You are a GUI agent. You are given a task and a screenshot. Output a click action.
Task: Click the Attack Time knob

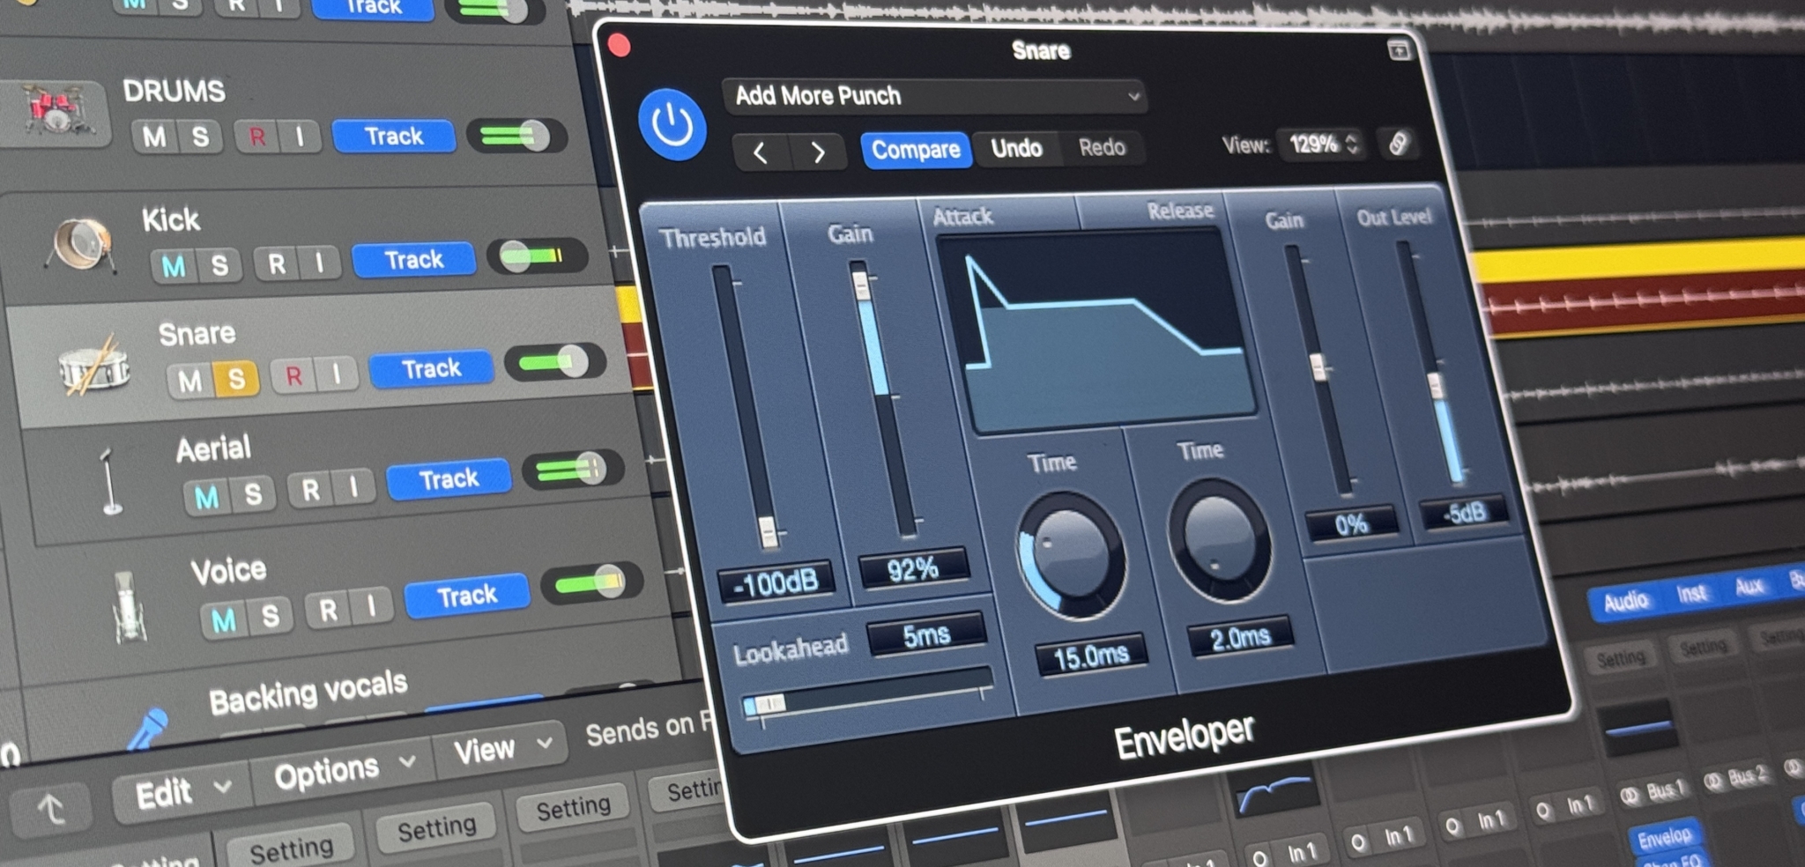[1072, 555]
